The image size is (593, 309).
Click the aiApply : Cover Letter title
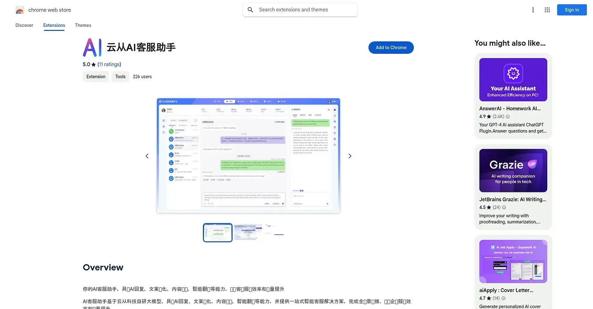point(506,290)
